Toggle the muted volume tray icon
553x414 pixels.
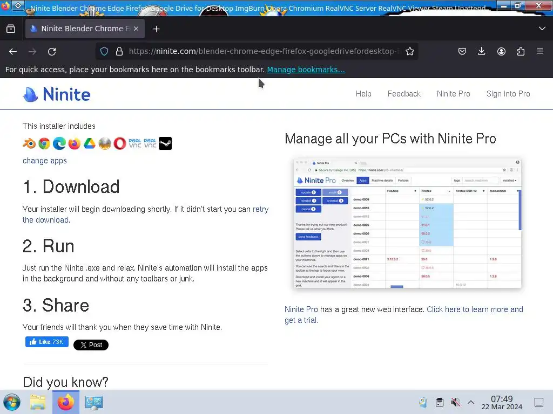click(455, 402)
